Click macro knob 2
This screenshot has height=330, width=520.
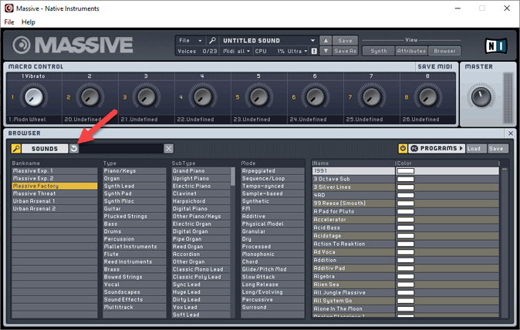(x=89, y=97)
